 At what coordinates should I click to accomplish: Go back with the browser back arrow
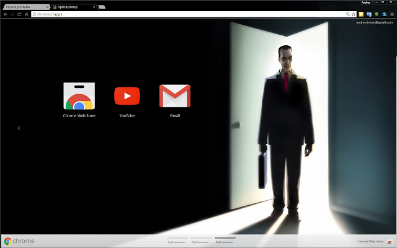click(x=6, y=14)
